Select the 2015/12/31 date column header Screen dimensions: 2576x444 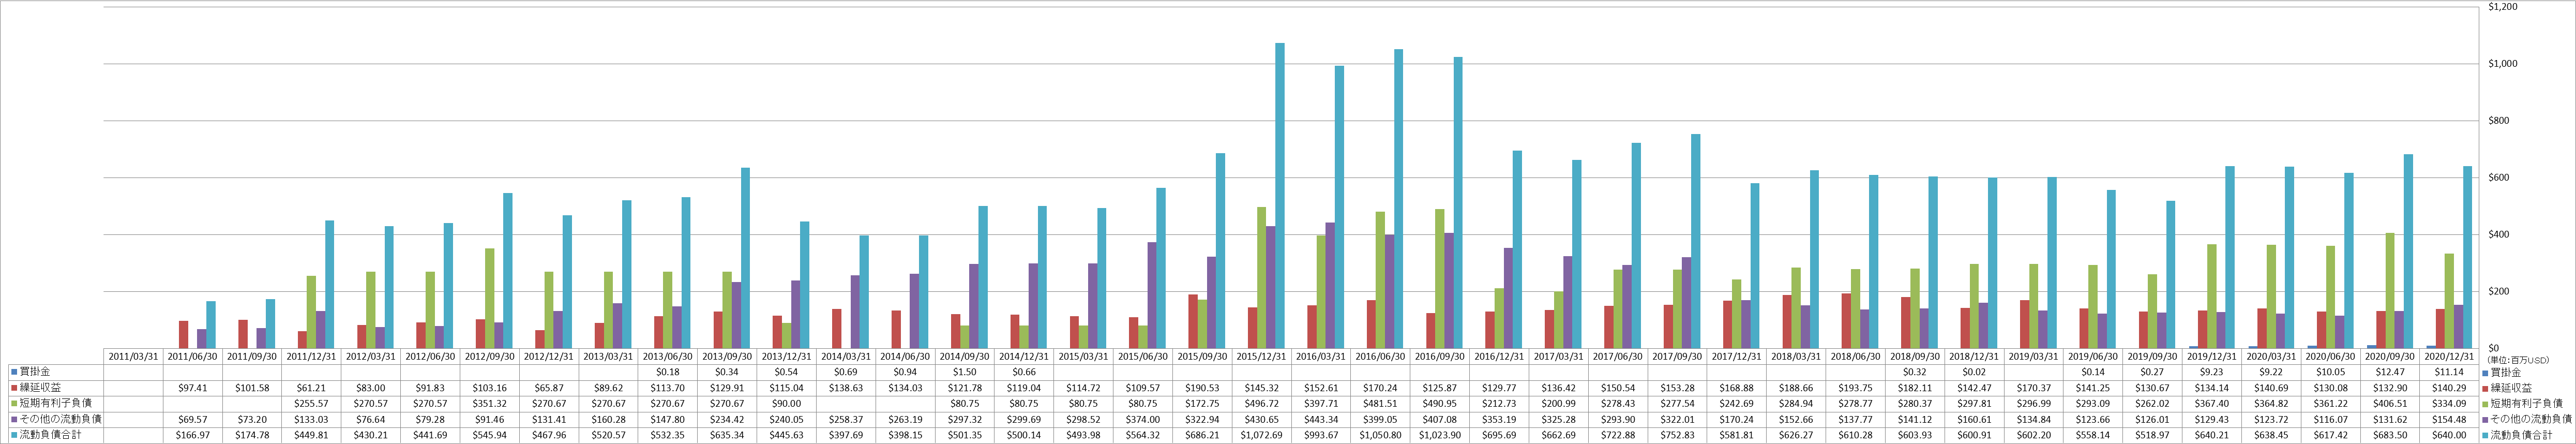(x=1262, y=356)
